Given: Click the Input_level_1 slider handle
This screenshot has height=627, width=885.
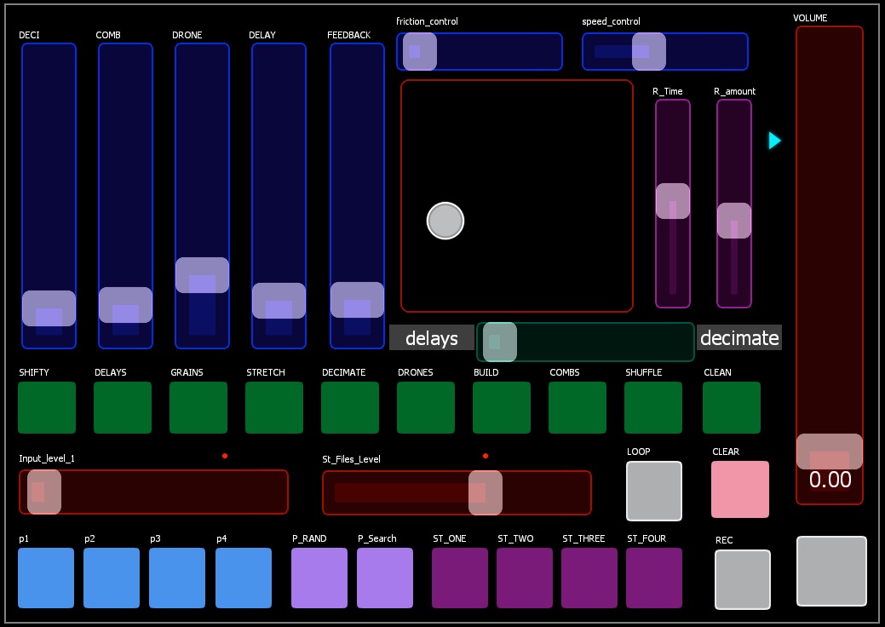Looking at the screenshot, I should (x=44, y=492).
